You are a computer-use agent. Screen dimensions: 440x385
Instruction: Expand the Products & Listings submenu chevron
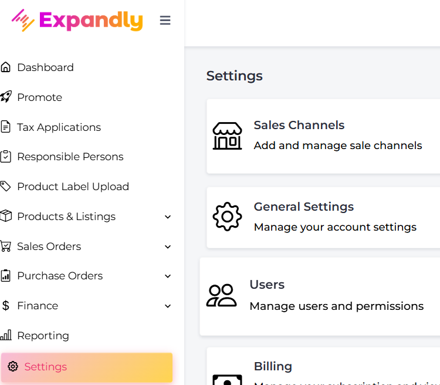[x=168, y=217]
